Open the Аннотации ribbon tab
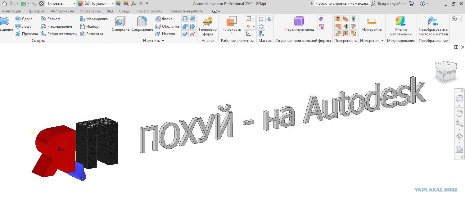 [x=11, y=11]
